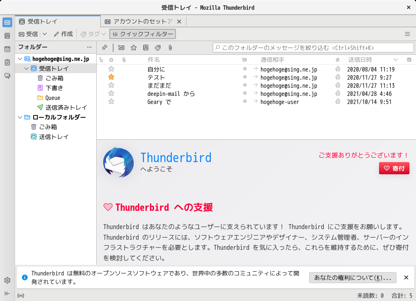The image size is (416, 301).
Task: Toggle the pin (keep filters) quick filter icon
Action: [104, 48]
